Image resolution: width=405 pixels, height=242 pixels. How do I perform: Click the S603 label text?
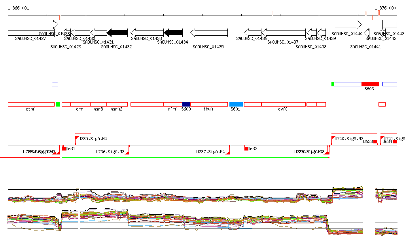(x=369, y=89)
